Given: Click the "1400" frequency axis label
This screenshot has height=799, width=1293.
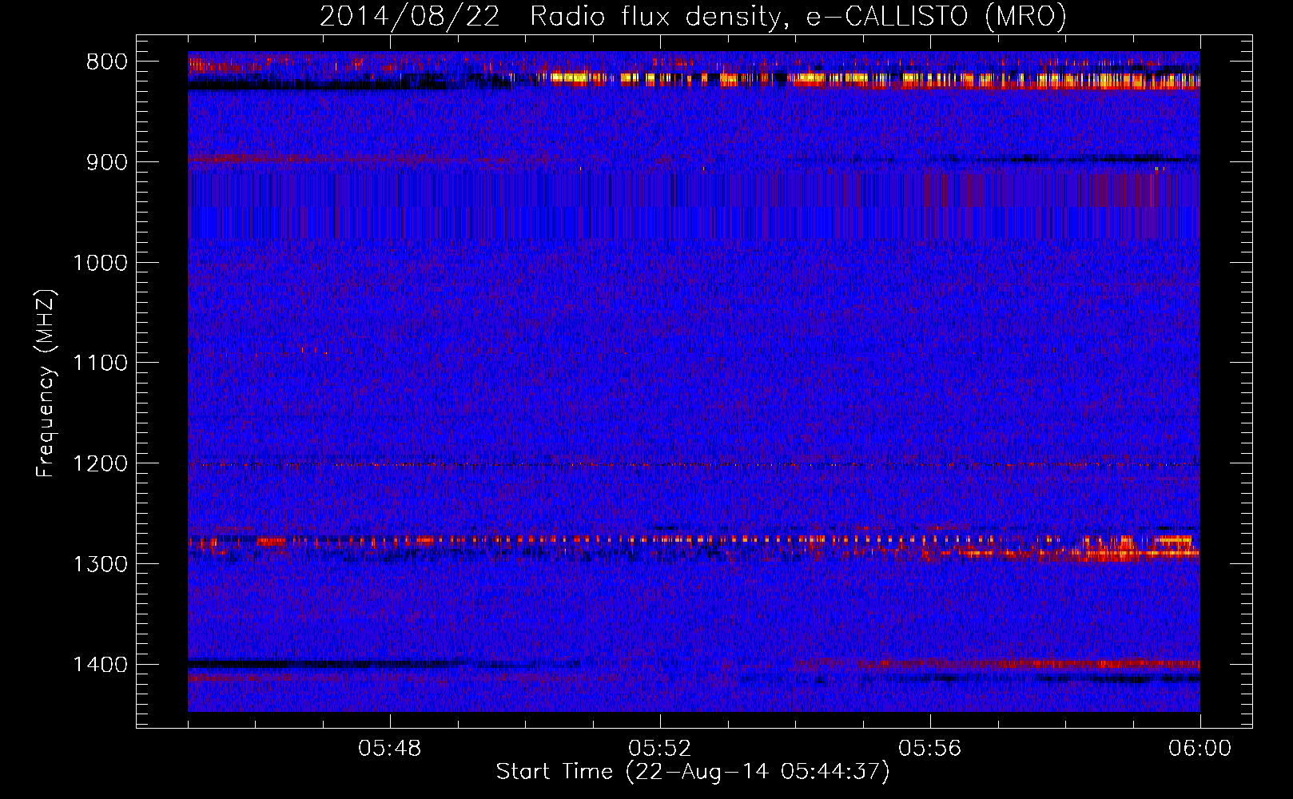Looking at the screenshot, I should pos(100,665).
